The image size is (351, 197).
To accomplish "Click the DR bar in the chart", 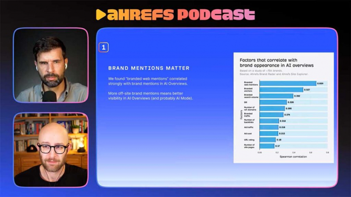I will (x=273, y=102).
